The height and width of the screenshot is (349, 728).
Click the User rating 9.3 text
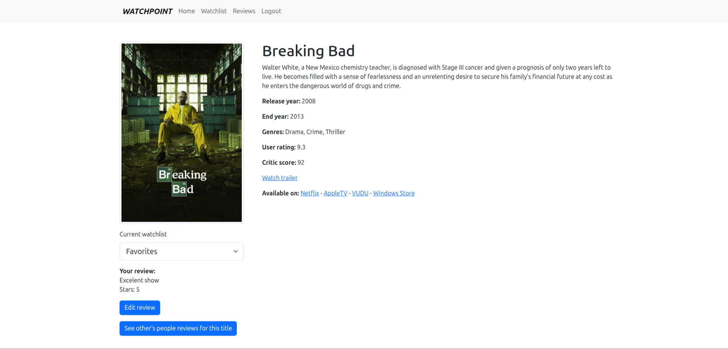pos(284,147)
